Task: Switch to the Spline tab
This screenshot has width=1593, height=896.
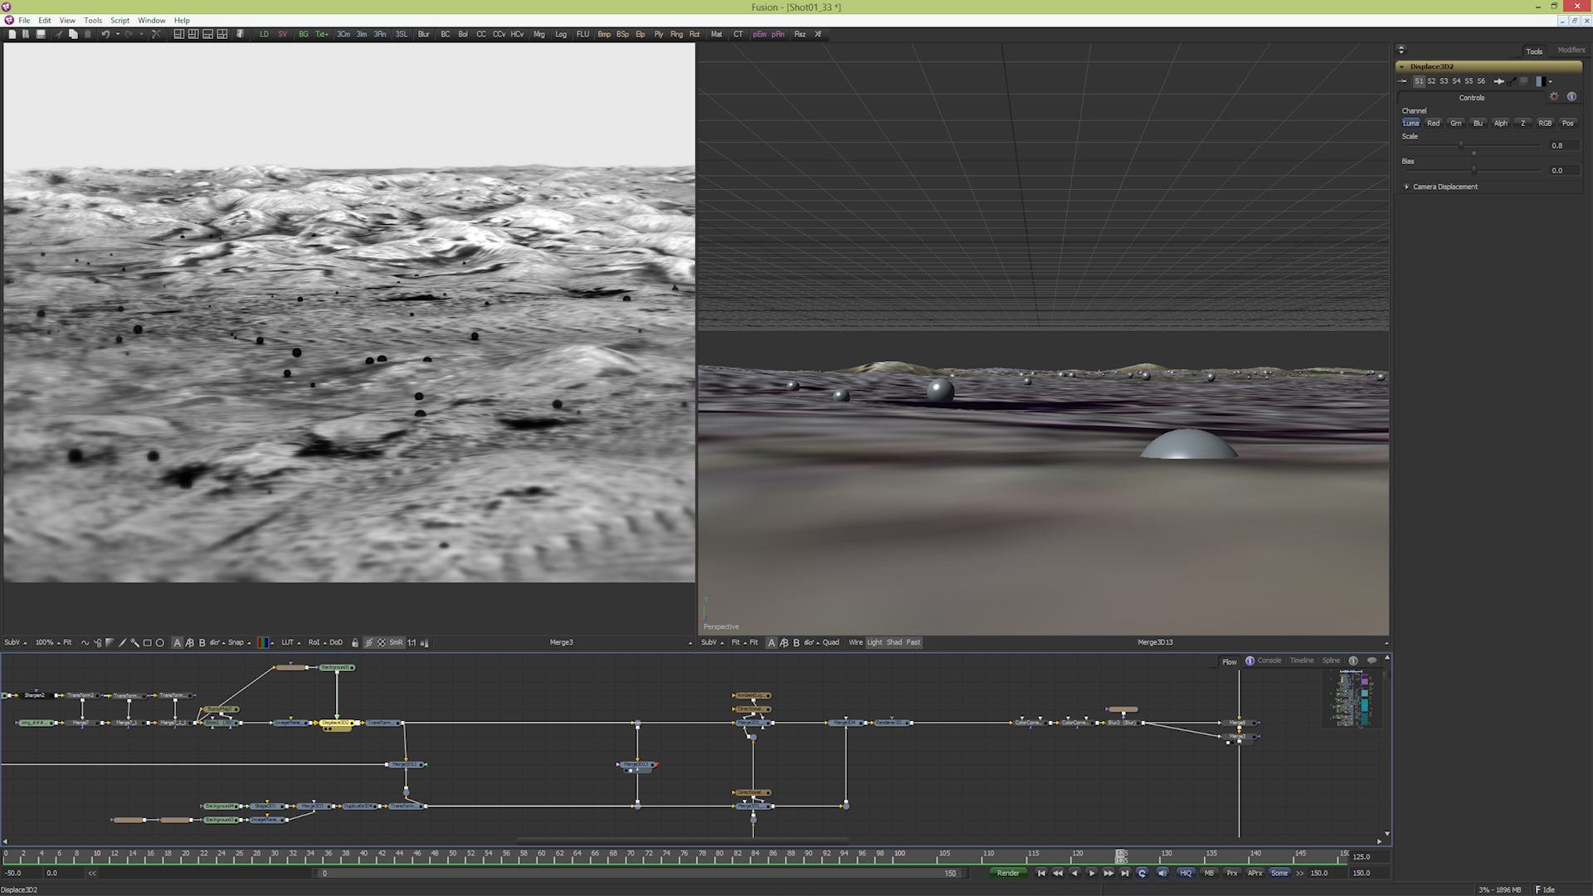Action: (1331, 660)
